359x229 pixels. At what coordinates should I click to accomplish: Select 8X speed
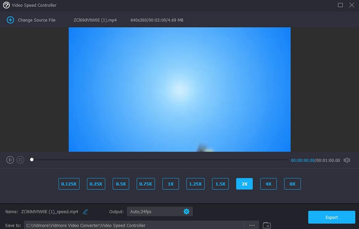point(293,184)
